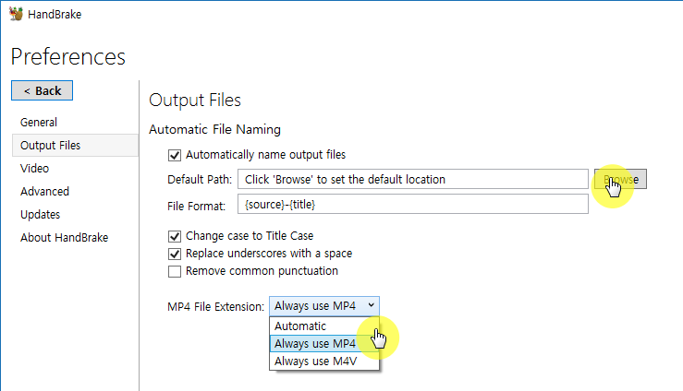The height and width of the screenshot is (391, 683).
Task: Click Browse to set default location
Action: coord(620,179)
